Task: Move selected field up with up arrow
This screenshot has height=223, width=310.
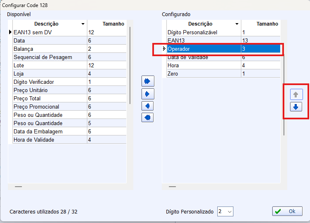Action: (x=296, y=95)
